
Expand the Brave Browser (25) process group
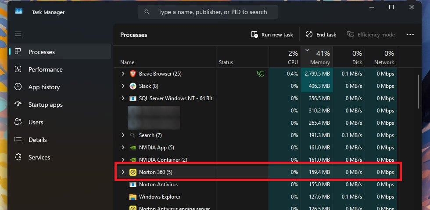coord(123,73)
